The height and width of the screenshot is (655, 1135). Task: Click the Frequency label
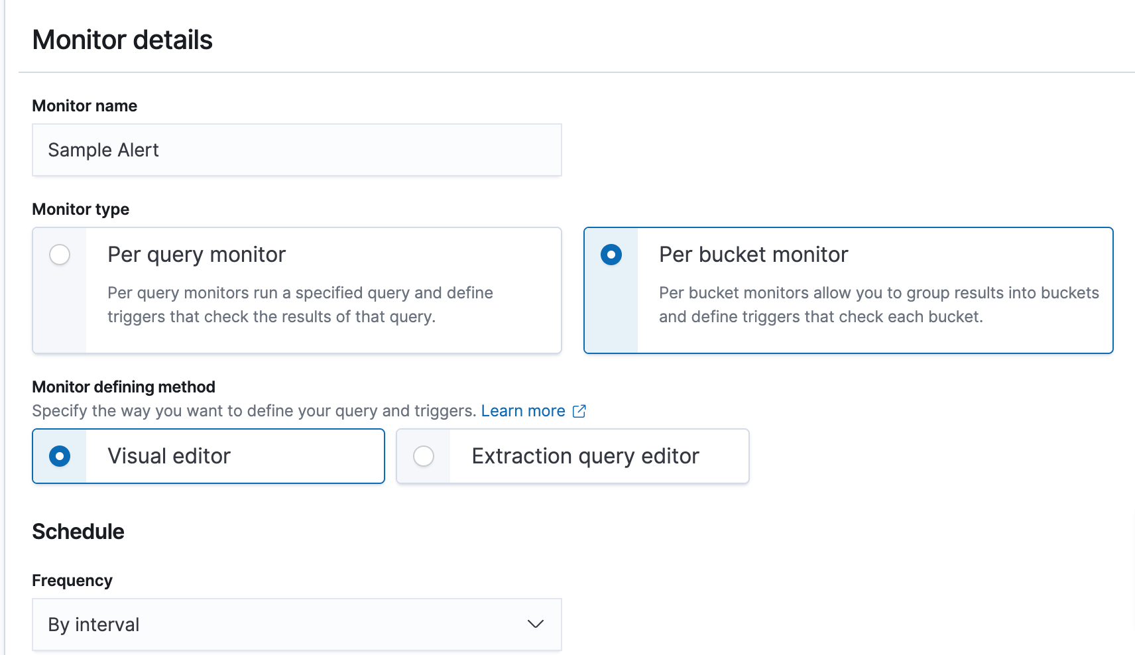[72, 581]
